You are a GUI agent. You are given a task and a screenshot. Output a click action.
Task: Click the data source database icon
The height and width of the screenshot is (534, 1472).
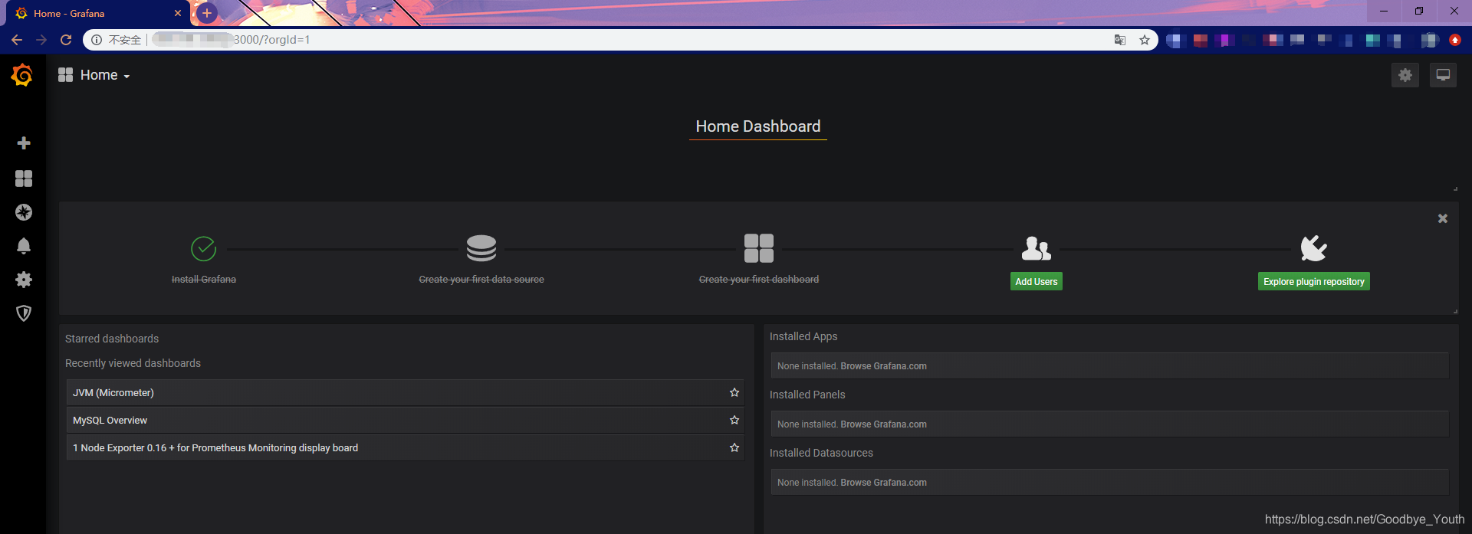pos(481,248)
